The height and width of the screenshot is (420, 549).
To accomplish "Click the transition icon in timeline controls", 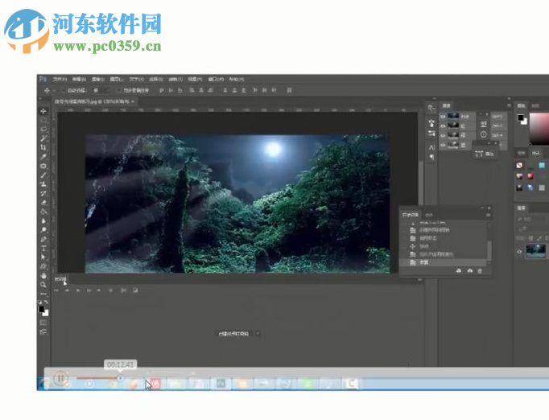I will (135, 290).
